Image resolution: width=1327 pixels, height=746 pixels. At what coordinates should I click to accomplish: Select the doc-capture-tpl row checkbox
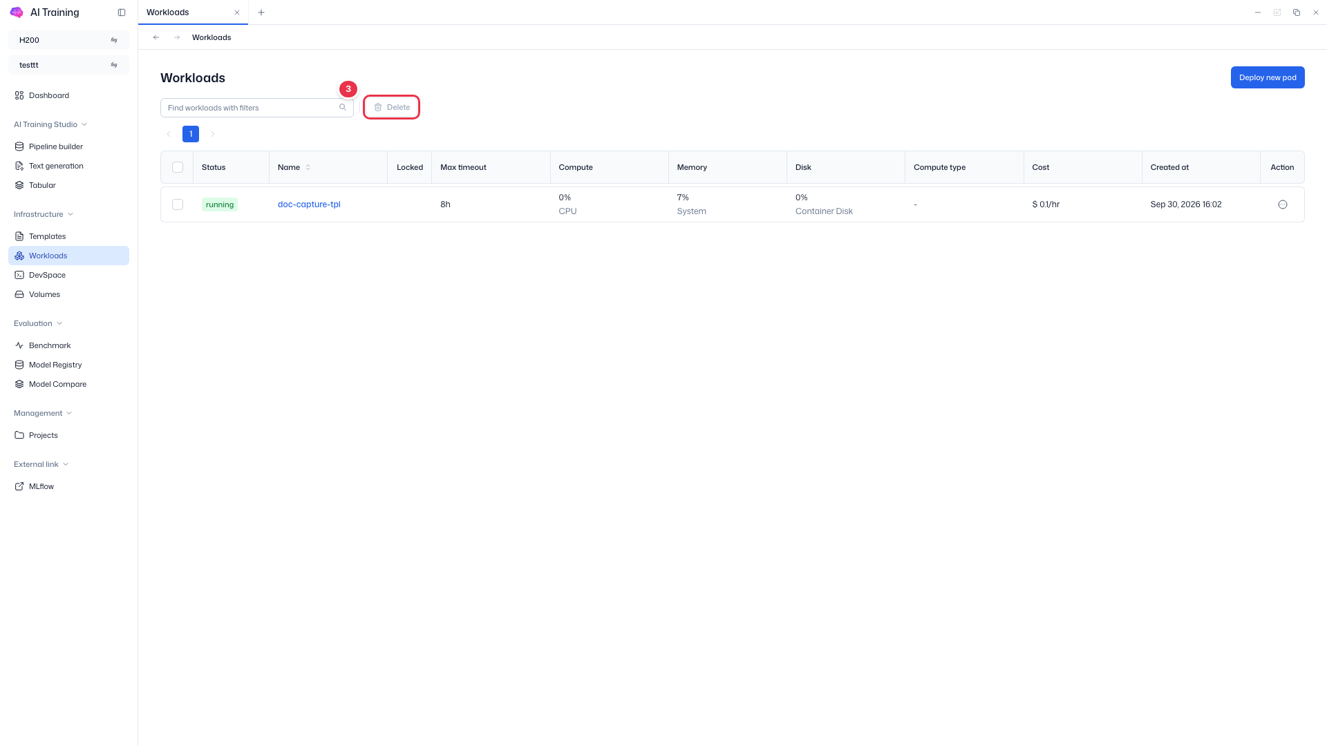(178, 204)
